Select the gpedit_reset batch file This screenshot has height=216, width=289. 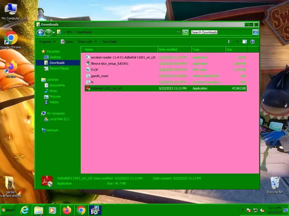coord(100,76)
